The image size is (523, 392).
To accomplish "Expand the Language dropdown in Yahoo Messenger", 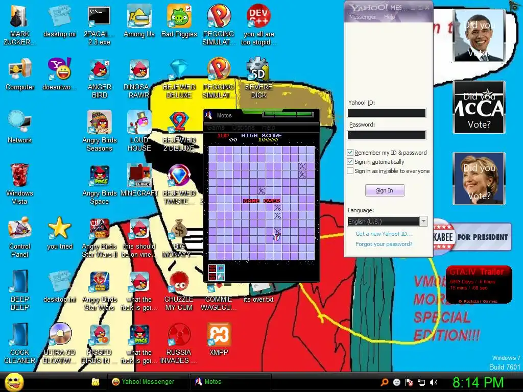I will (x=423, y=222).
